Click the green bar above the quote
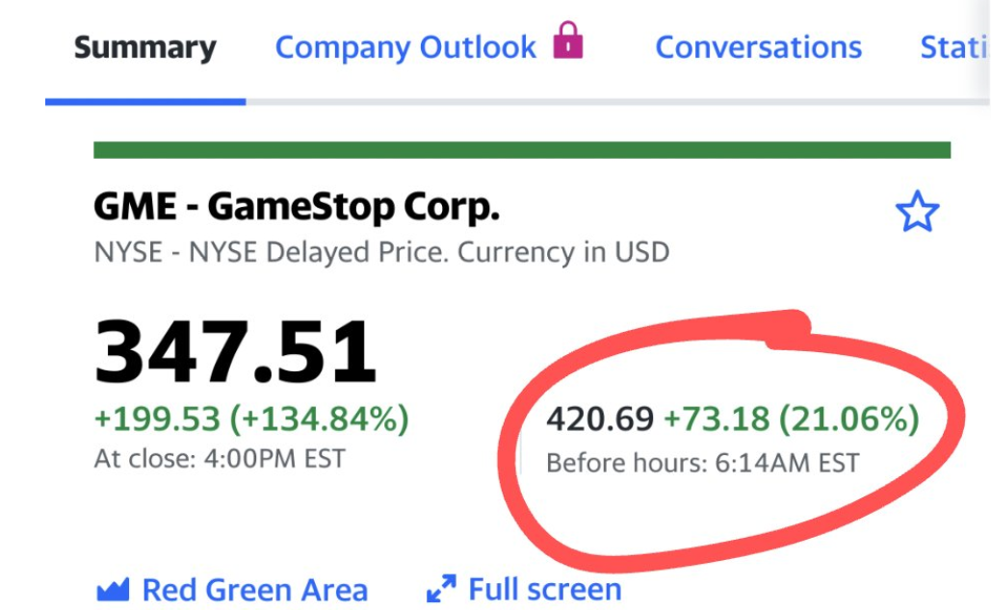Viewport: 991px width, 610px height. pyautogui.click(x=521, y=150)
